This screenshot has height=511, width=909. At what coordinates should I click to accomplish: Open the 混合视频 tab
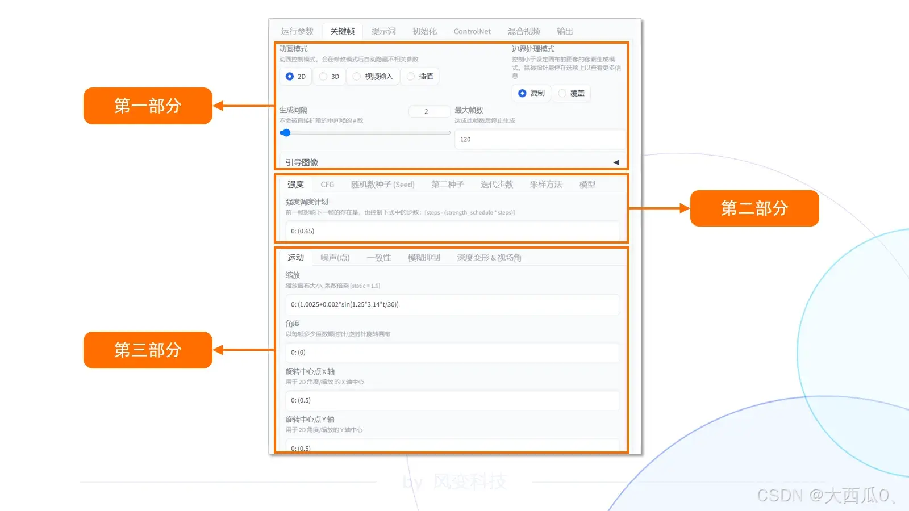524,31
